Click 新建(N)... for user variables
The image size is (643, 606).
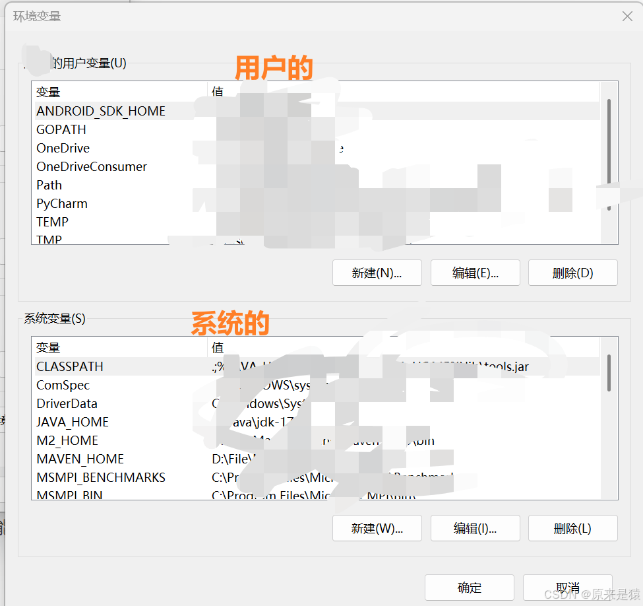(x=377, y=273)
